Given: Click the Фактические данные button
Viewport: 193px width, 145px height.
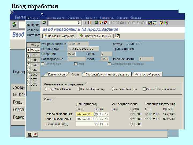Looking at the screenshot, I should click(x=95, y=36).
